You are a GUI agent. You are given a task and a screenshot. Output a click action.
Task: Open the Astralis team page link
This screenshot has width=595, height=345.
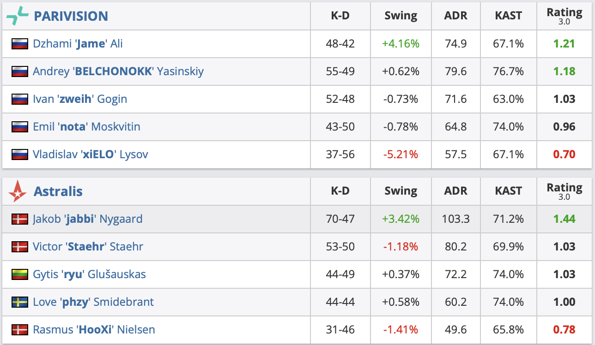tap(58, 191)
